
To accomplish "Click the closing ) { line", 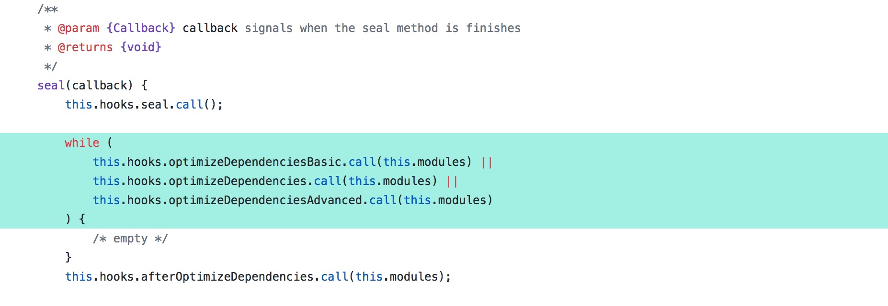I will coord(75,219).
